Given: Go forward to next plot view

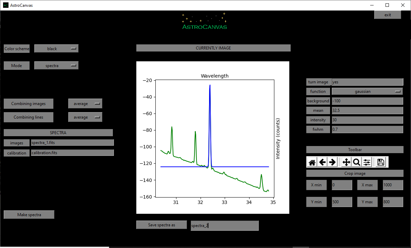Looking at the screenshot, I should click(332, 162).
